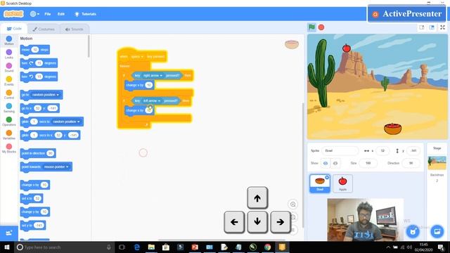This screenshot has width=450, height=253.
Task: Switch to the Costumes tab
Action: (44, 29)
